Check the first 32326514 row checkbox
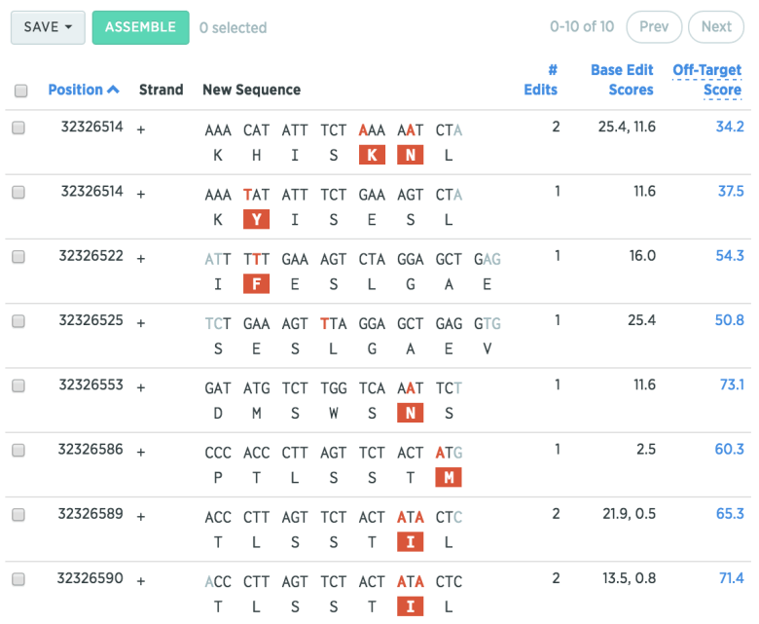Viewport: 759px width, 624px height. (18, 128)
